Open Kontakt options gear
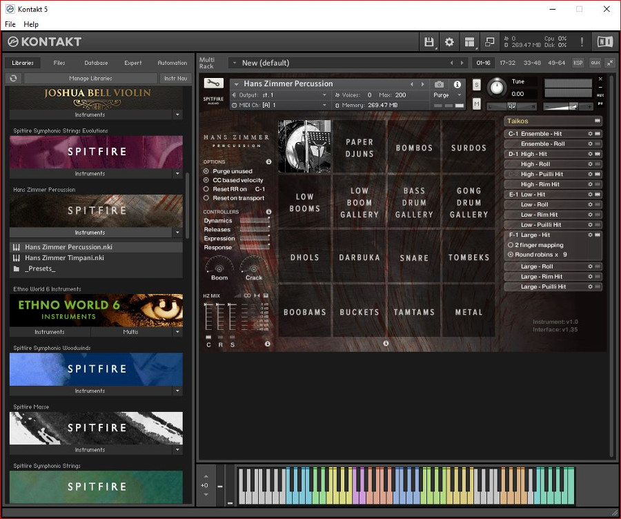Viewport: 621px width, 519px height. click(449, 41)
